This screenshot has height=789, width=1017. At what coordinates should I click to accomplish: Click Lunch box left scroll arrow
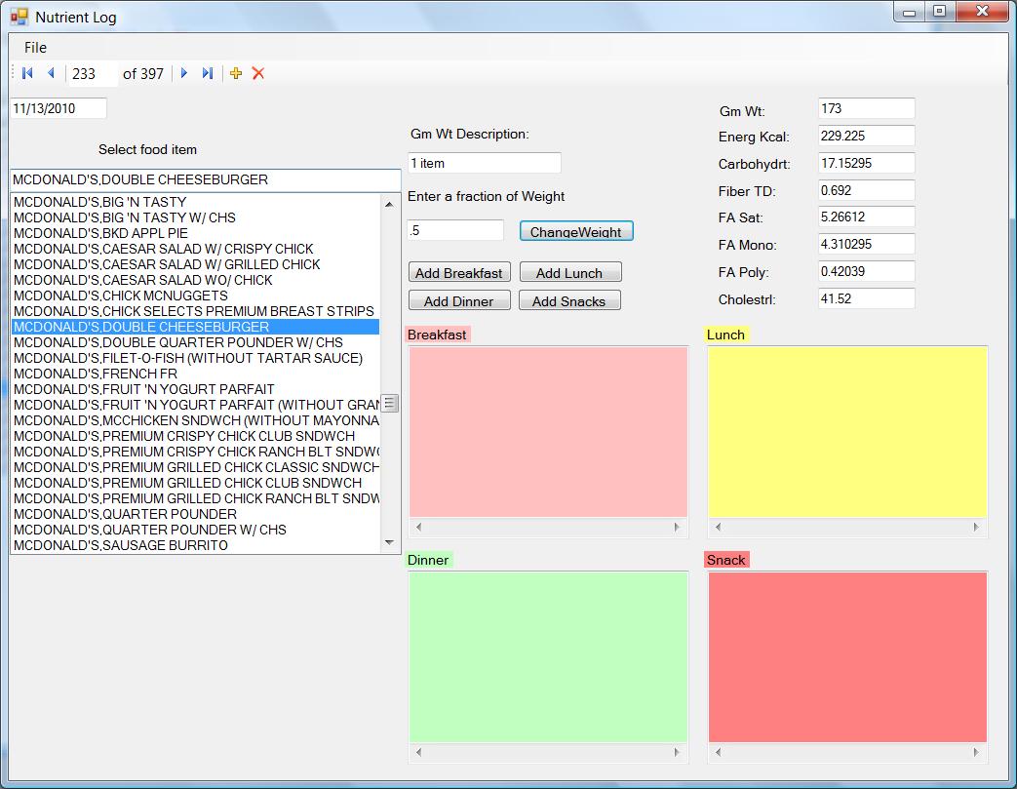click(x=718, y=527)
